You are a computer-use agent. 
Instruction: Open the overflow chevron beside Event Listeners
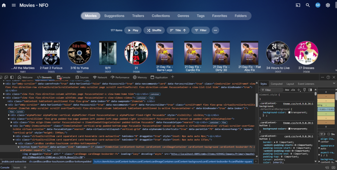click(334, 83)
